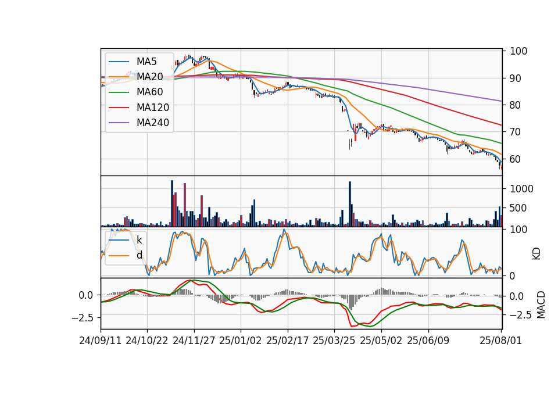
Task: Click the 25/02/17 date axis label
Action: (288, 341)
